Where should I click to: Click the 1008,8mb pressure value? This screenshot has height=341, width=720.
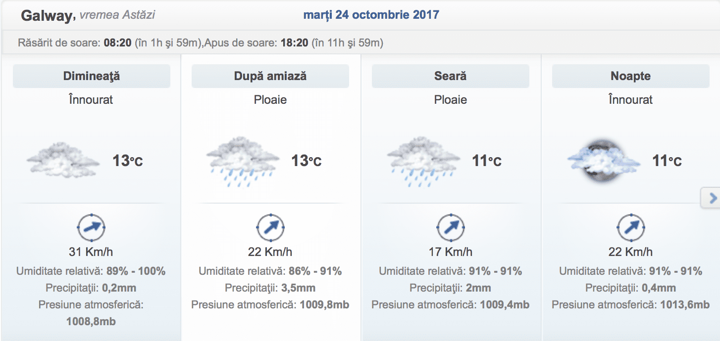[91, 322]
